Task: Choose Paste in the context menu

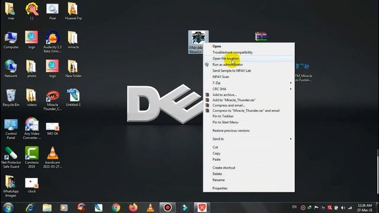Action: 249,159
